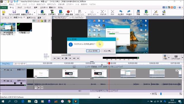
Task: Mute 音声トラック 1 speaker toggle
Action: coord(5,81)
